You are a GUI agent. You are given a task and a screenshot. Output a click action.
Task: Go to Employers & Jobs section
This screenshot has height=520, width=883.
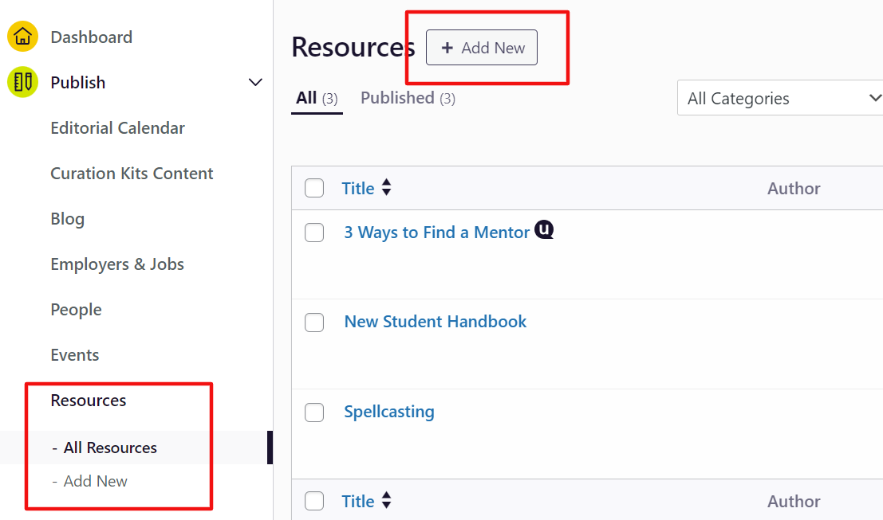(117, 264)
